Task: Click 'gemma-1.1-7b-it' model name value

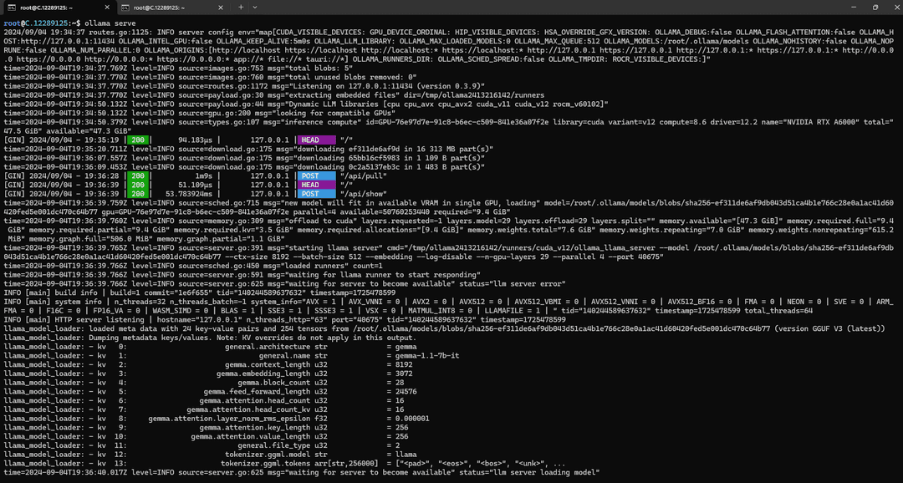Action: pyautogui.click(x=427, y=356)
